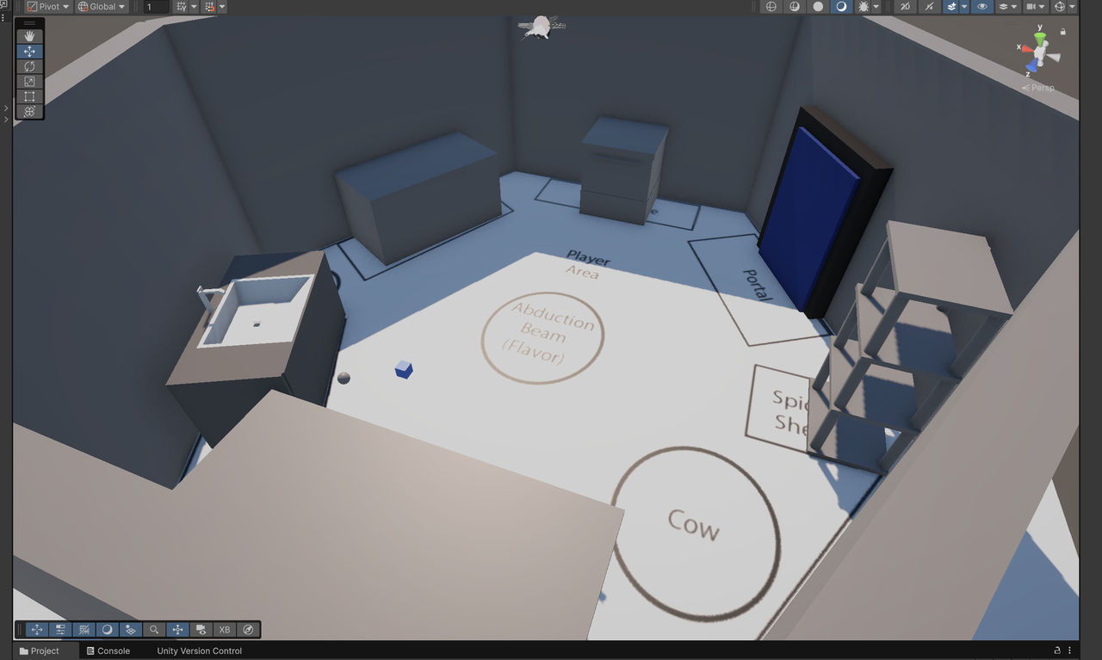The width and height of the screenshot is (1102, 660).
Task: Click the blue Z axis cone
Action: pos(1031,66)
